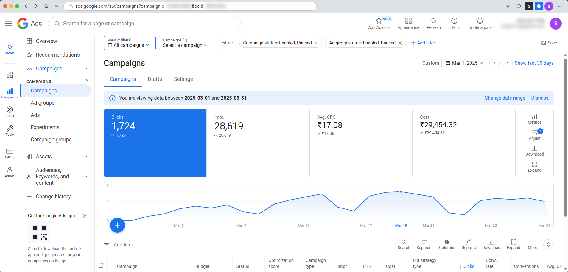Modify table Columns

click(x=447, y=245)
